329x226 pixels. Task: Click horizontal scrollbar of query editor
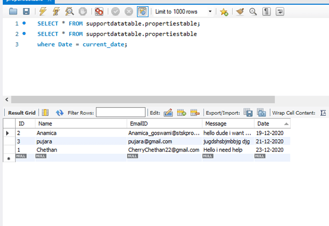pyautogui.click(x=143, y=99)
